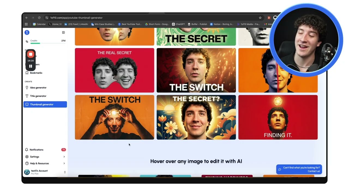
Task: Select the Thumbnail generator menu item
Action: click(x=45, y=104)
